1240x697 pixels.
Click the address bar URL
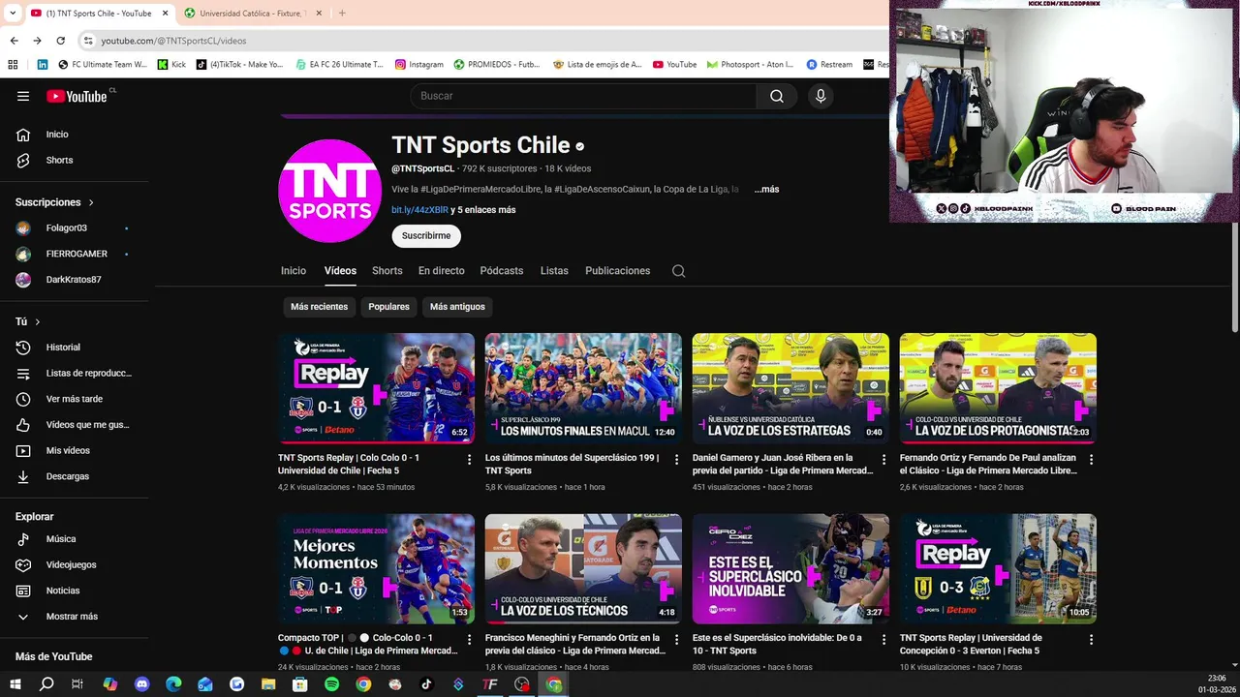tap(174, 41)
